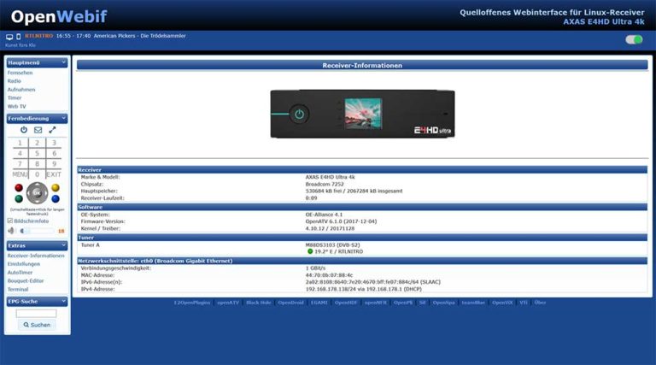
Task: Open the OpenSpa footer link
Action: (443, 303)
